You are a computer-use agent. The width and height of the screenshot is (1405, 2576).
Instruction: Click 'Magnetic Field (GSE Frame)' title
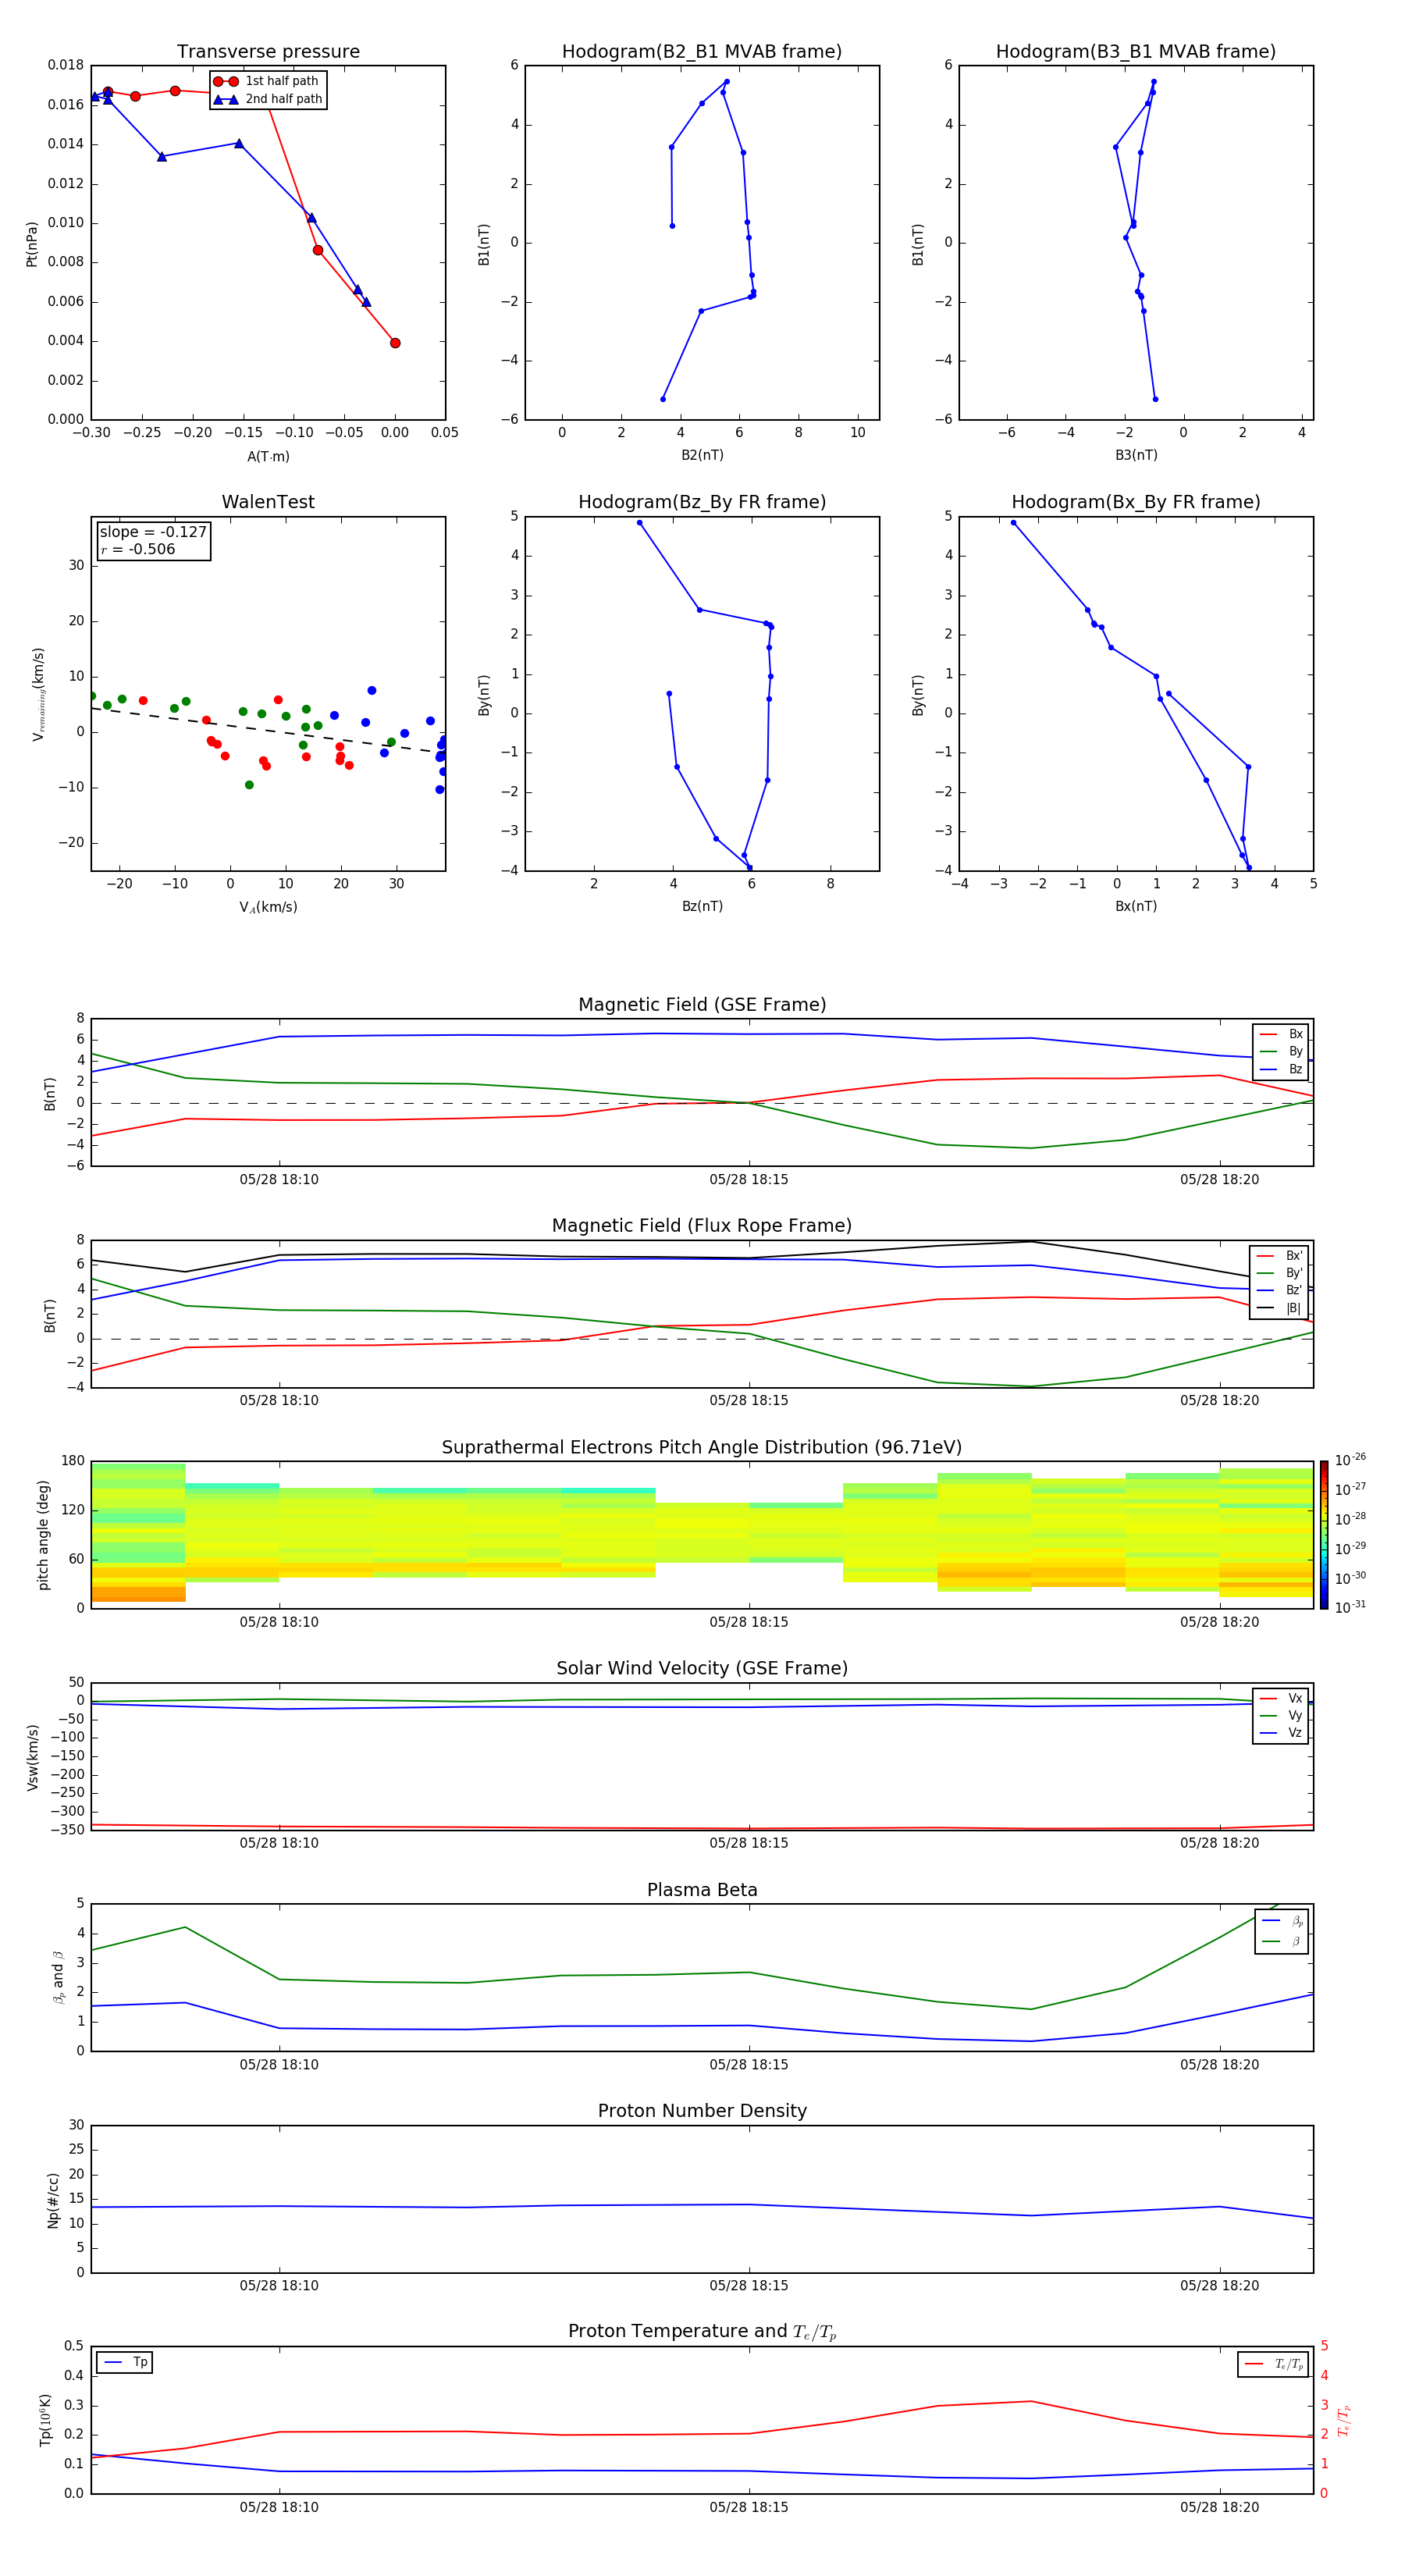coord(702,1005)
